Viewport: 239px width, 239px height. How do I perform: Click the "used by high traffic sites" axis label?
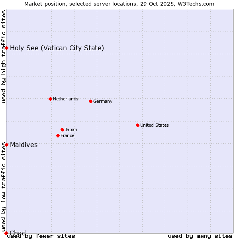pos(4,57)
